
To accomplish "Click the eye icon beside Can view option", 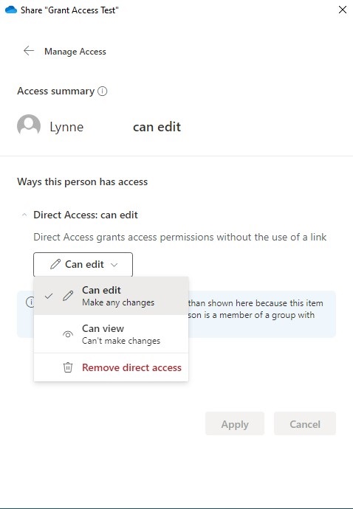I will point(68,334).
